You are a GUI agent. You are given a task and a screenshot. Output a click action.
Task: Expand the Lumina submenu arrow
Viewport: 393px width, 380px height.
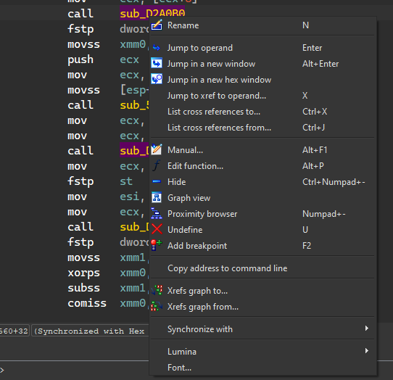point(367,351)
